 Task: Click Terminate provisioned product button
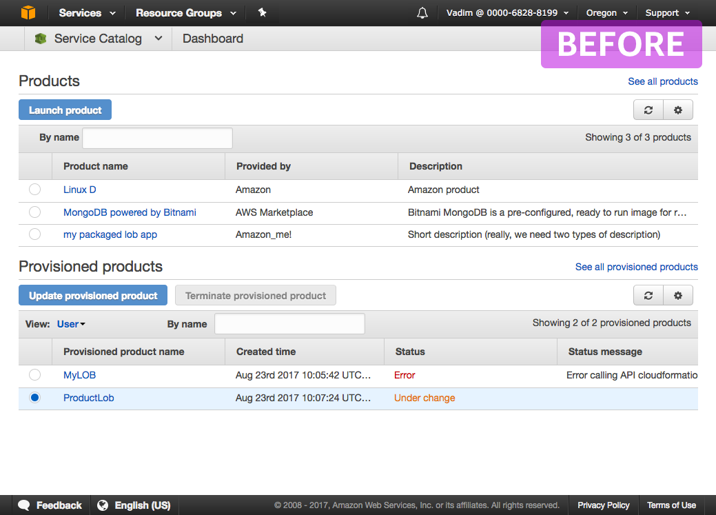[256, 296]
